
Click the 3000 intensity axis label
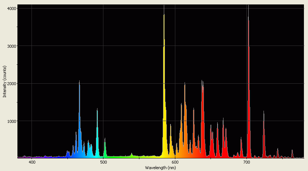point(11,46)
